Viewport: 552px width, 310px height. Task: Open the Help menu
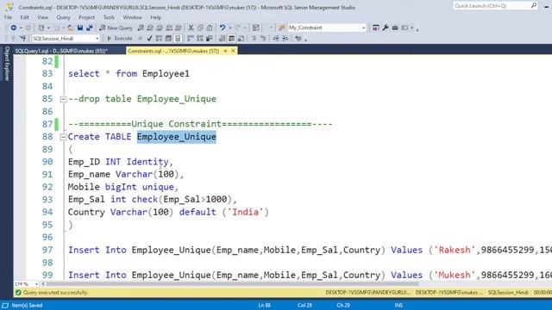[x=155, y=17]
